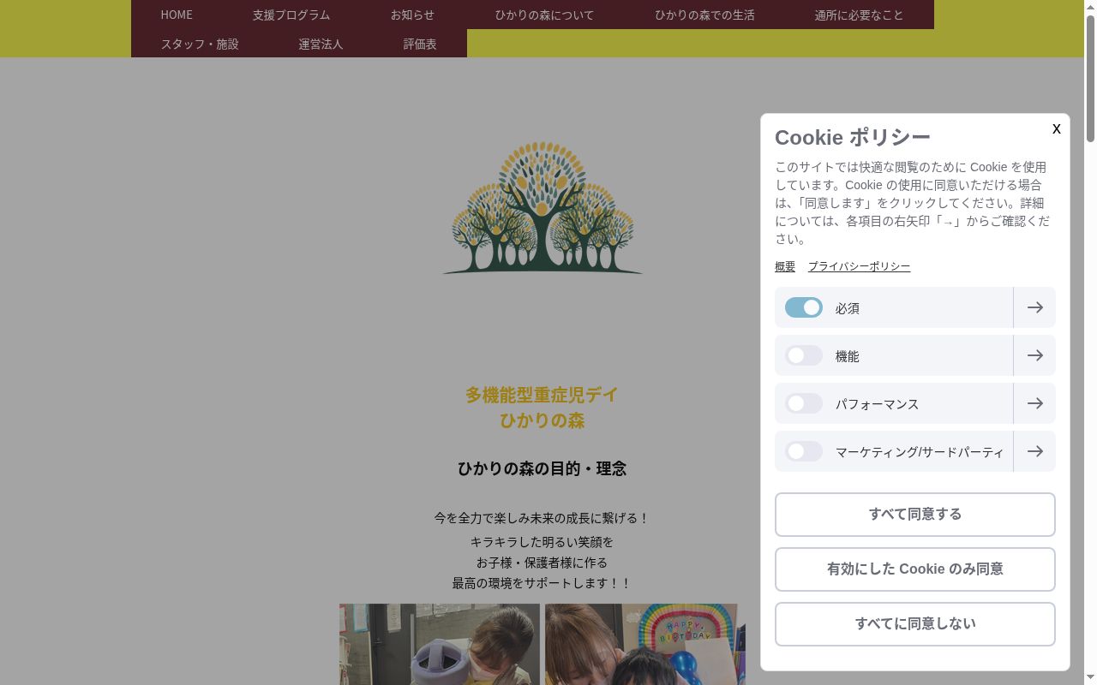Open スタッフ・施設 menu item
1097x685 pixels.
[x=200, y=44]
